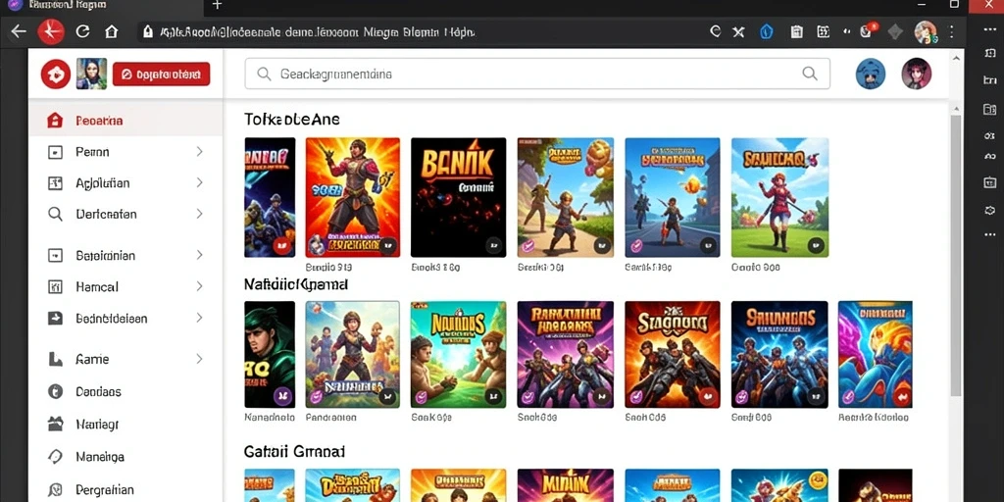The height and width of the screenshot is (502, 1004).
Task: Click the square avatar beside site logo
Action: pyautogui.click(x=91, y=74)
